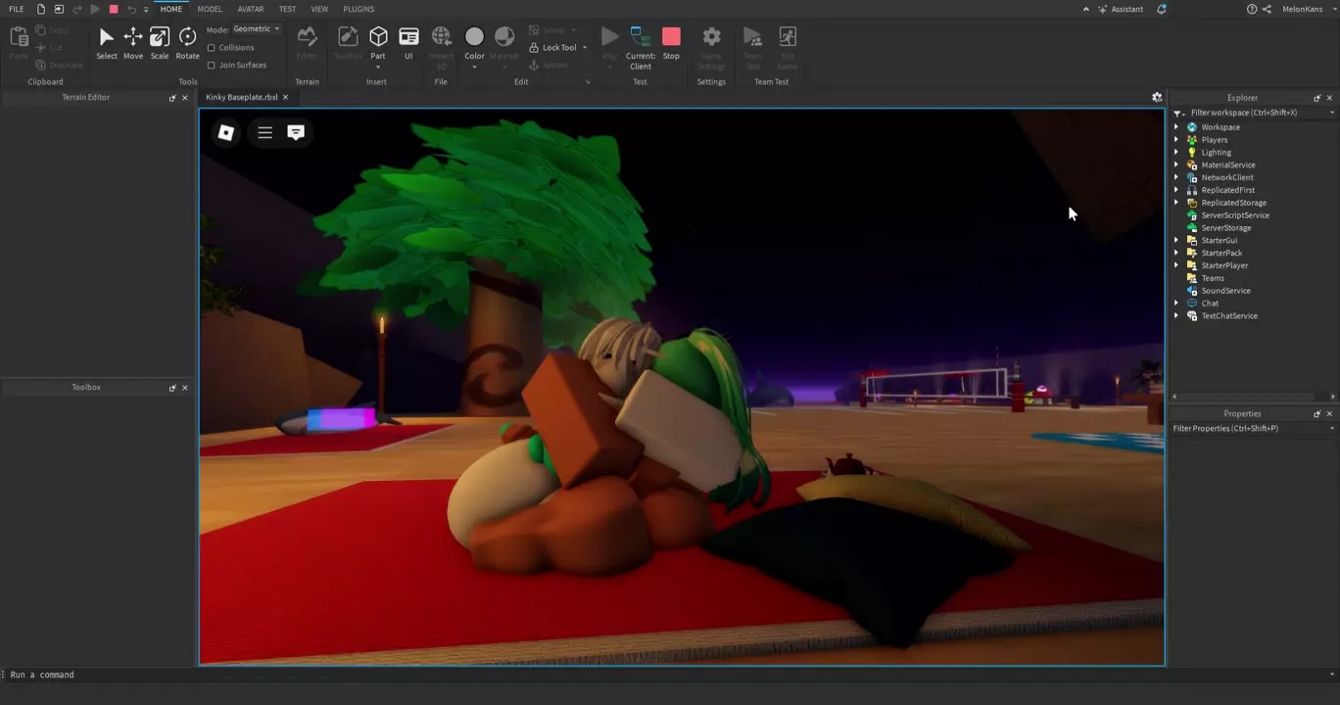
Task: Expand ReplicatedStorage in Explorer
Action: tap(1176, 203)
